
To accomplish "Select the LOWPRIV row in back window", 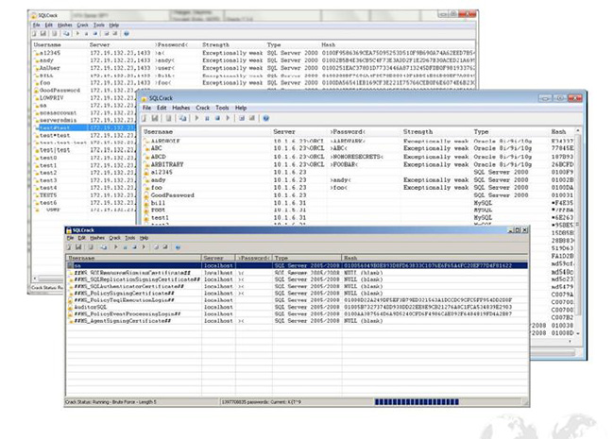I will click(x=84, y=98).
